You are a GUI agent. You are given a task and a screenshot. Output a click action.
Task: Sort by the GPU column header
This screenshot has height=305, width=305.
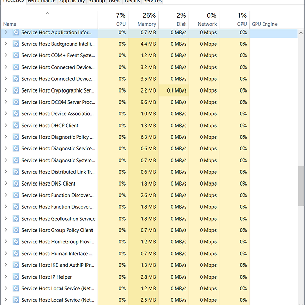[x=234, y=20]
